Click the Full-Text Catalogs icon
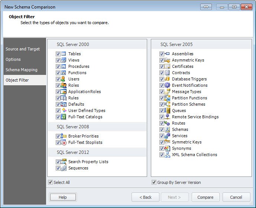Screen dimensions: 256x208 pyautogui.click(x=64, y=117)
